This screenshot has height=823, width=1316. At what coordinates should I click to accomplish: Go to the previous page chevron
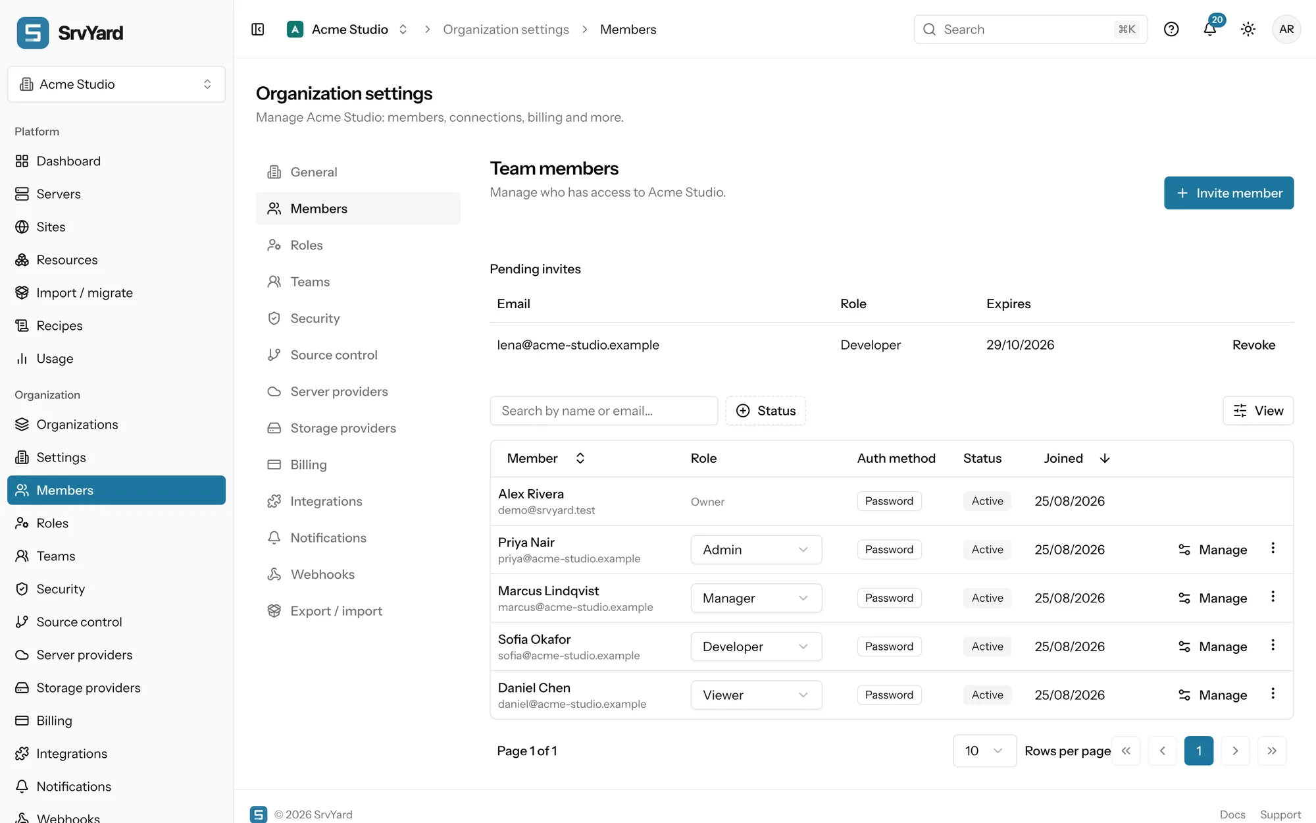pyautogui.click(x=1162, y=751)
